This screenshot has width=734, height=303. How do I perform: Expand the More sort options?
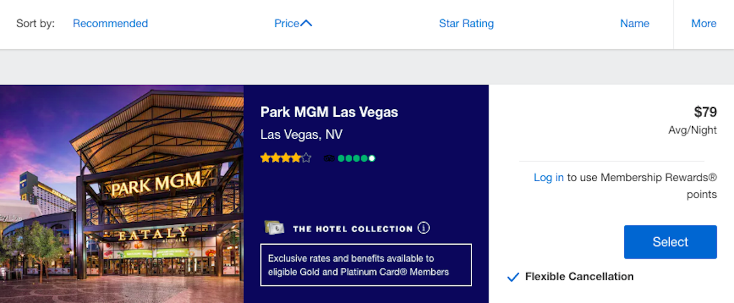(703, 23)
